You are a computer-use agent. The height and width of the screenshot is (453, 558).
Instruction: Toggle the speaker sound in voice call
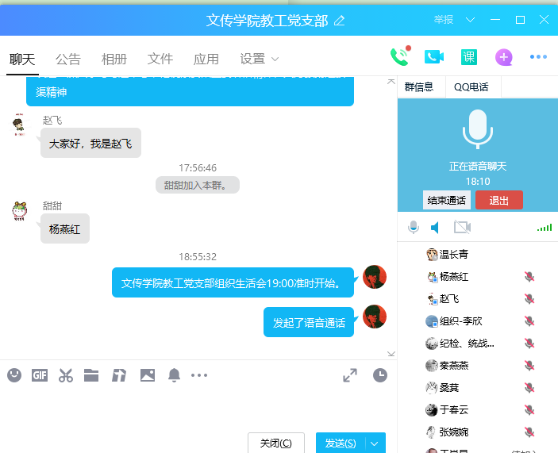(x=436, y=228)
